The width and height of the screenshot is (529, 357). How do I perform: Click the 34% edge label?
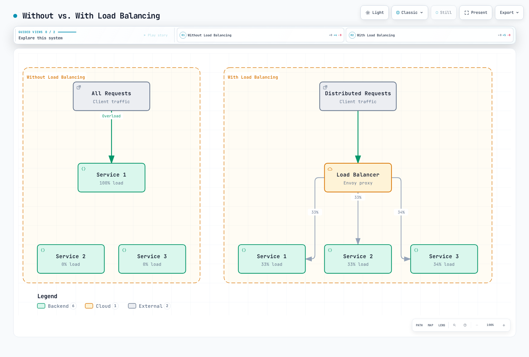point(401,212)
